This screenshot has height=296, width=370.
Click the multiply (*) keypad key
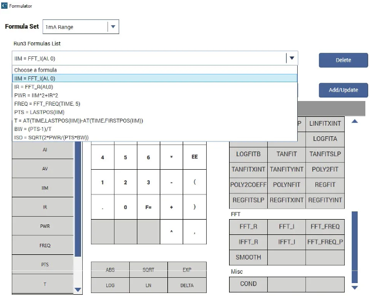coord(171,157)
